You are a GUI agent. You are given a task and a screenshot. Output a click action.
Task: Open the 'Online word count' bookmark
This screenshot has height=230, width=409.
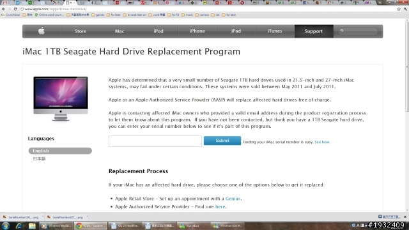(49, 15)
